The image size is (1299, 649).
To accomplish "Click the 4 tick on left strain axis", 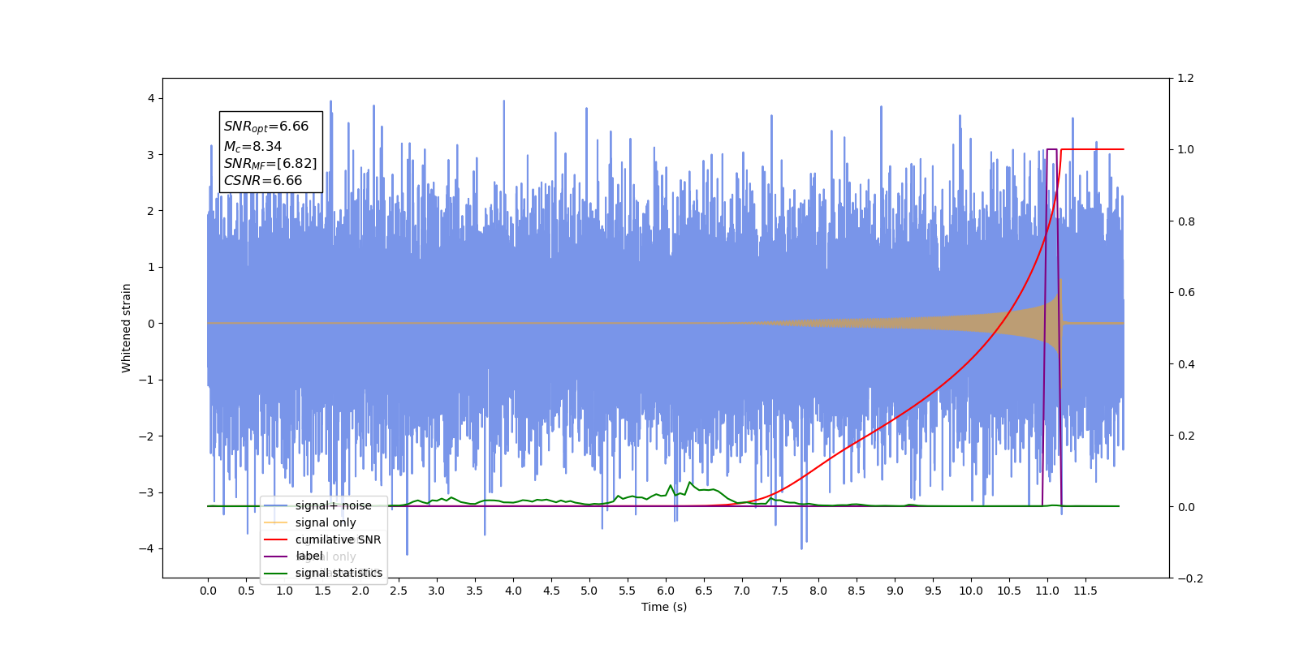I will point(151,98).
